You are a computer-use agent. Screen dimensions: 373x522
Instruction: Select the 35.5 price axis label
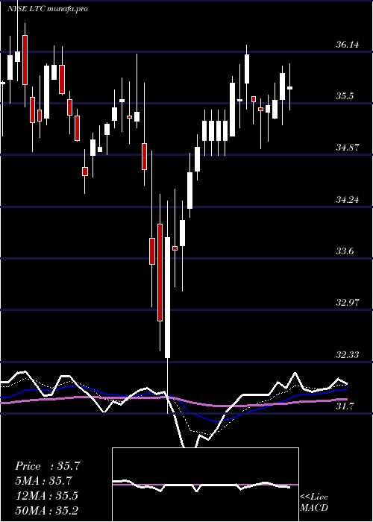pyautogui.click(x=345, y=96)
